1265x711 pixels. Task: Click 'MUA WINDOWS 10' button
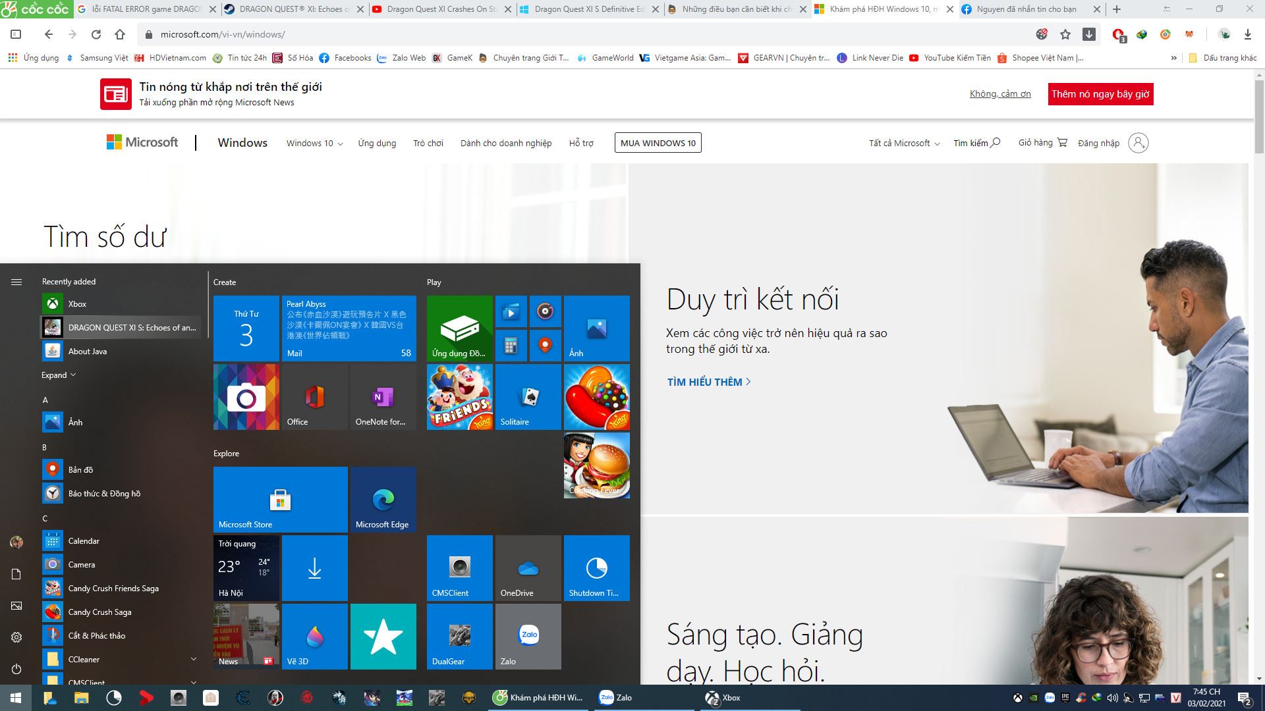point(657,142)
